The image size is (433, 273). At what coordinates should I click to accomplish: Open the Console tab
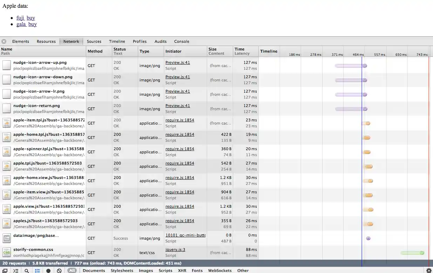pos(182,41)
